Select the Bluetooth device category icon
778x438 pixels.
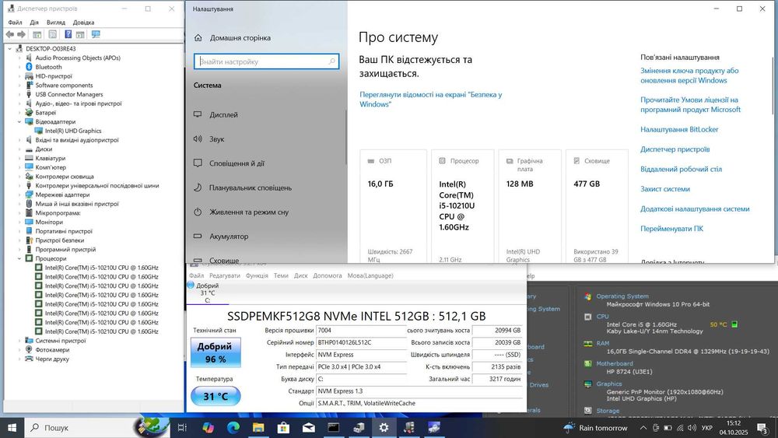29,67
